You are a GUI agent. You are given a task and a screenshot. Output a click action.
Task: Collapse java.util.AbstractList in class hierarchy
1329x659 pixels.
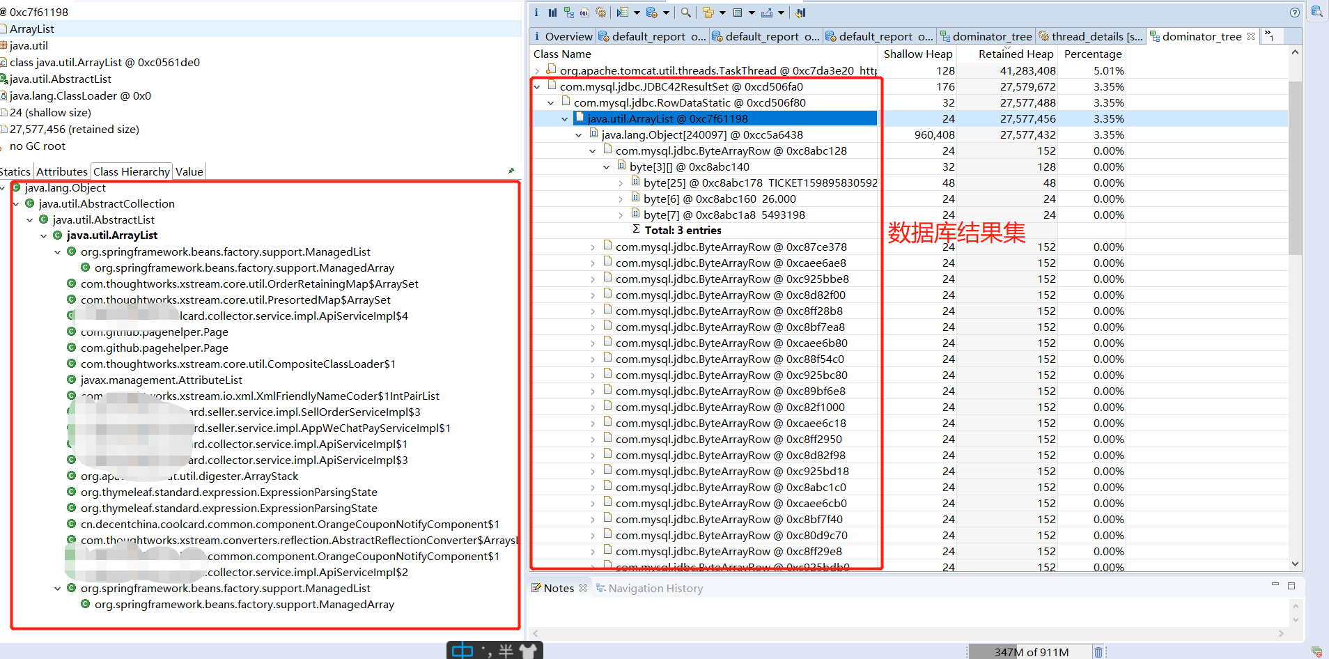(30, 220)
